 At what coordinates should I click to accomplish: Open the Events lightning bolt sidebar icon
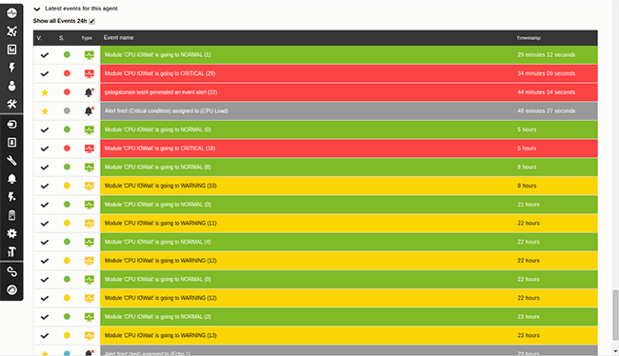(11, 68)
